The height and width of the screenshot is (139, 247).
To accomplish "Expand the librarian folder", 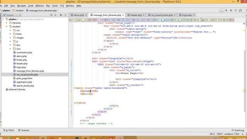I will point(7,23).
